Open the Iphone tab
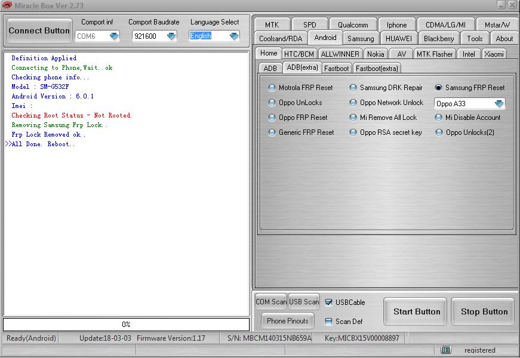The height and width of the screenshot is (358, 520). (x=396, y=25)
